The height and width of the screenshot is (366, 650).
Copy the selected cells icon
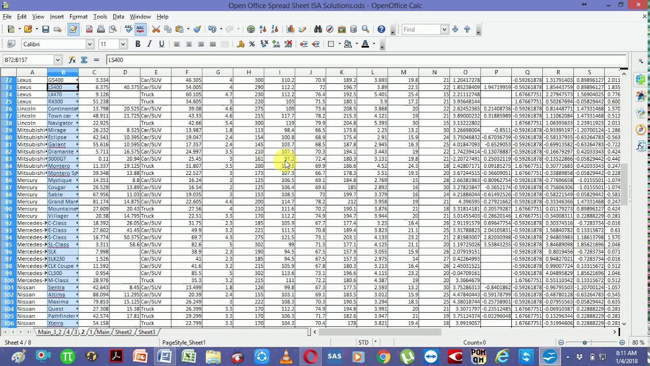point(168,29)
